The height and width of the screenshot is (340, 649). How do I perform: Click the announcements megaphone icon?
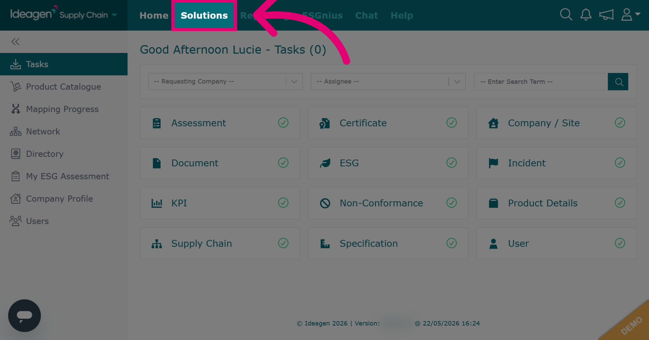tap(606, 15)
